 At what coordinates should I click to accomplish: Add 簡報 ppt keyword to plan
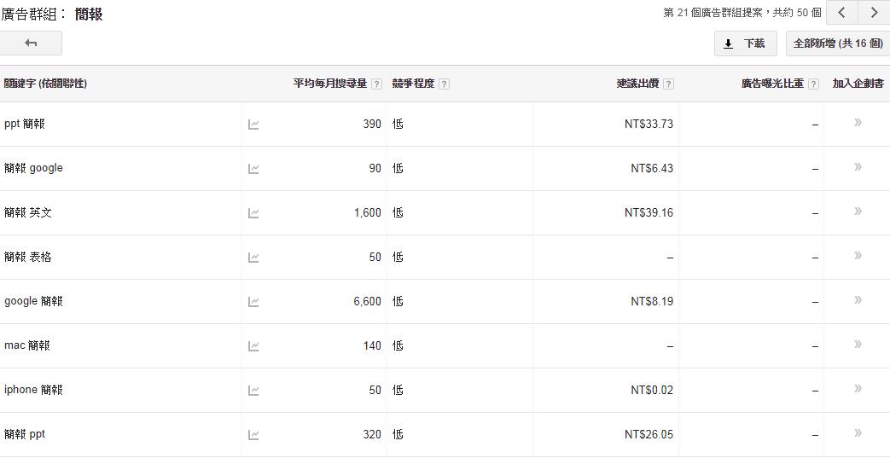pos(858,433)
